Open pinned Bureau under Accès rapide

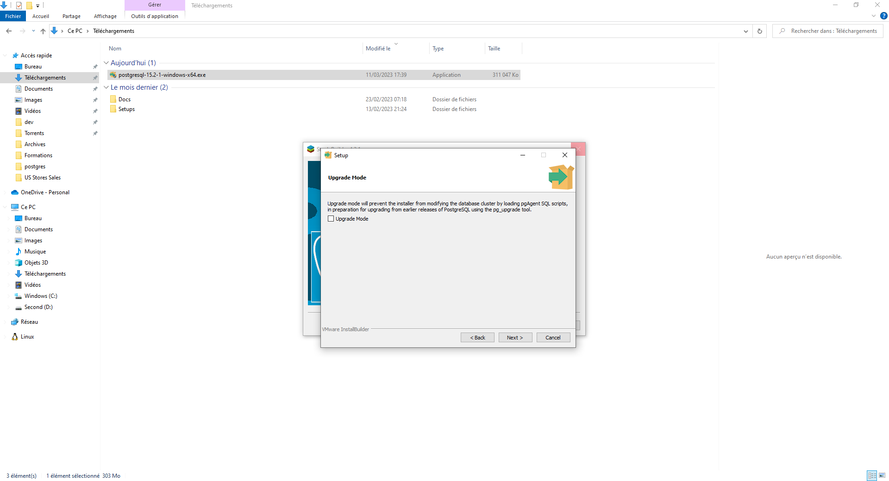[33, 67]
